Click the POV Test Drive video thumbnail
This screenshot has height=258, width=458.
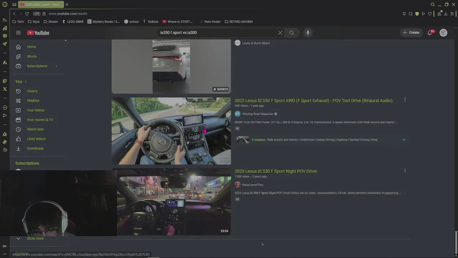pyautogui.click(x=171, y=131)
